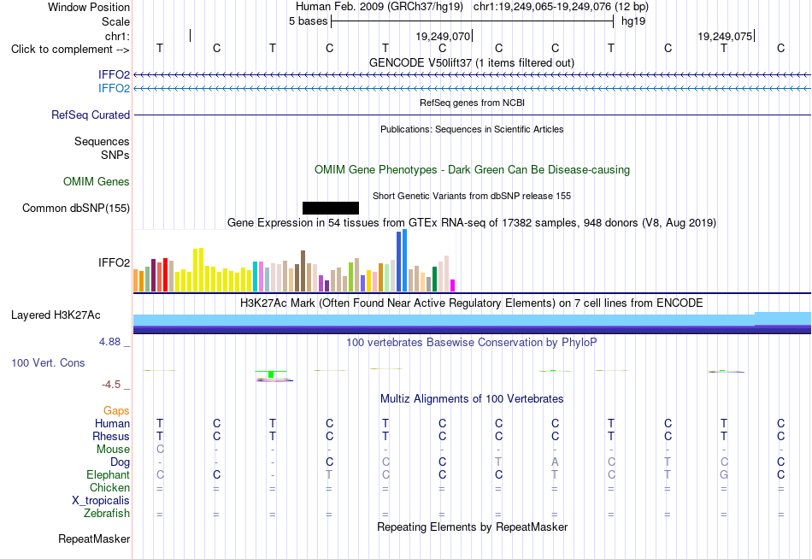This screenshot has height=559, width=812.
Task: Select the OMIM Genes track label
Action: [96, 181]
